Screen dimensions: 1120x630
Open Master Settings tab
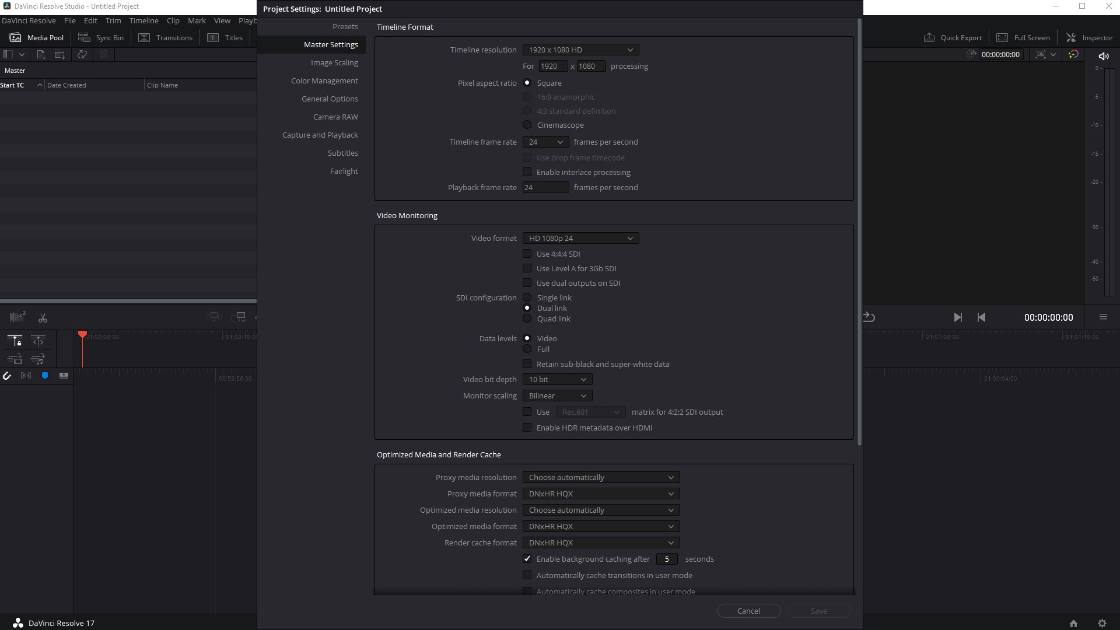pyautogui.click(x=331, y=44)
